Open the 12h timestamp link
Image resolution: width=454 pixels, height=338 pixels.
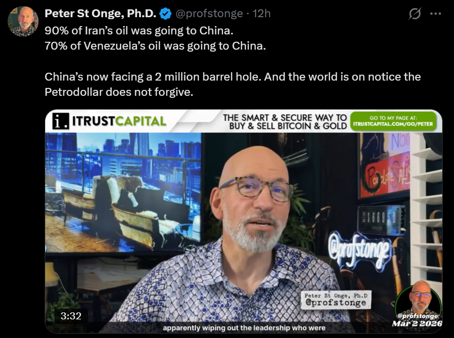pyautogui.click(x=261, y=13)
